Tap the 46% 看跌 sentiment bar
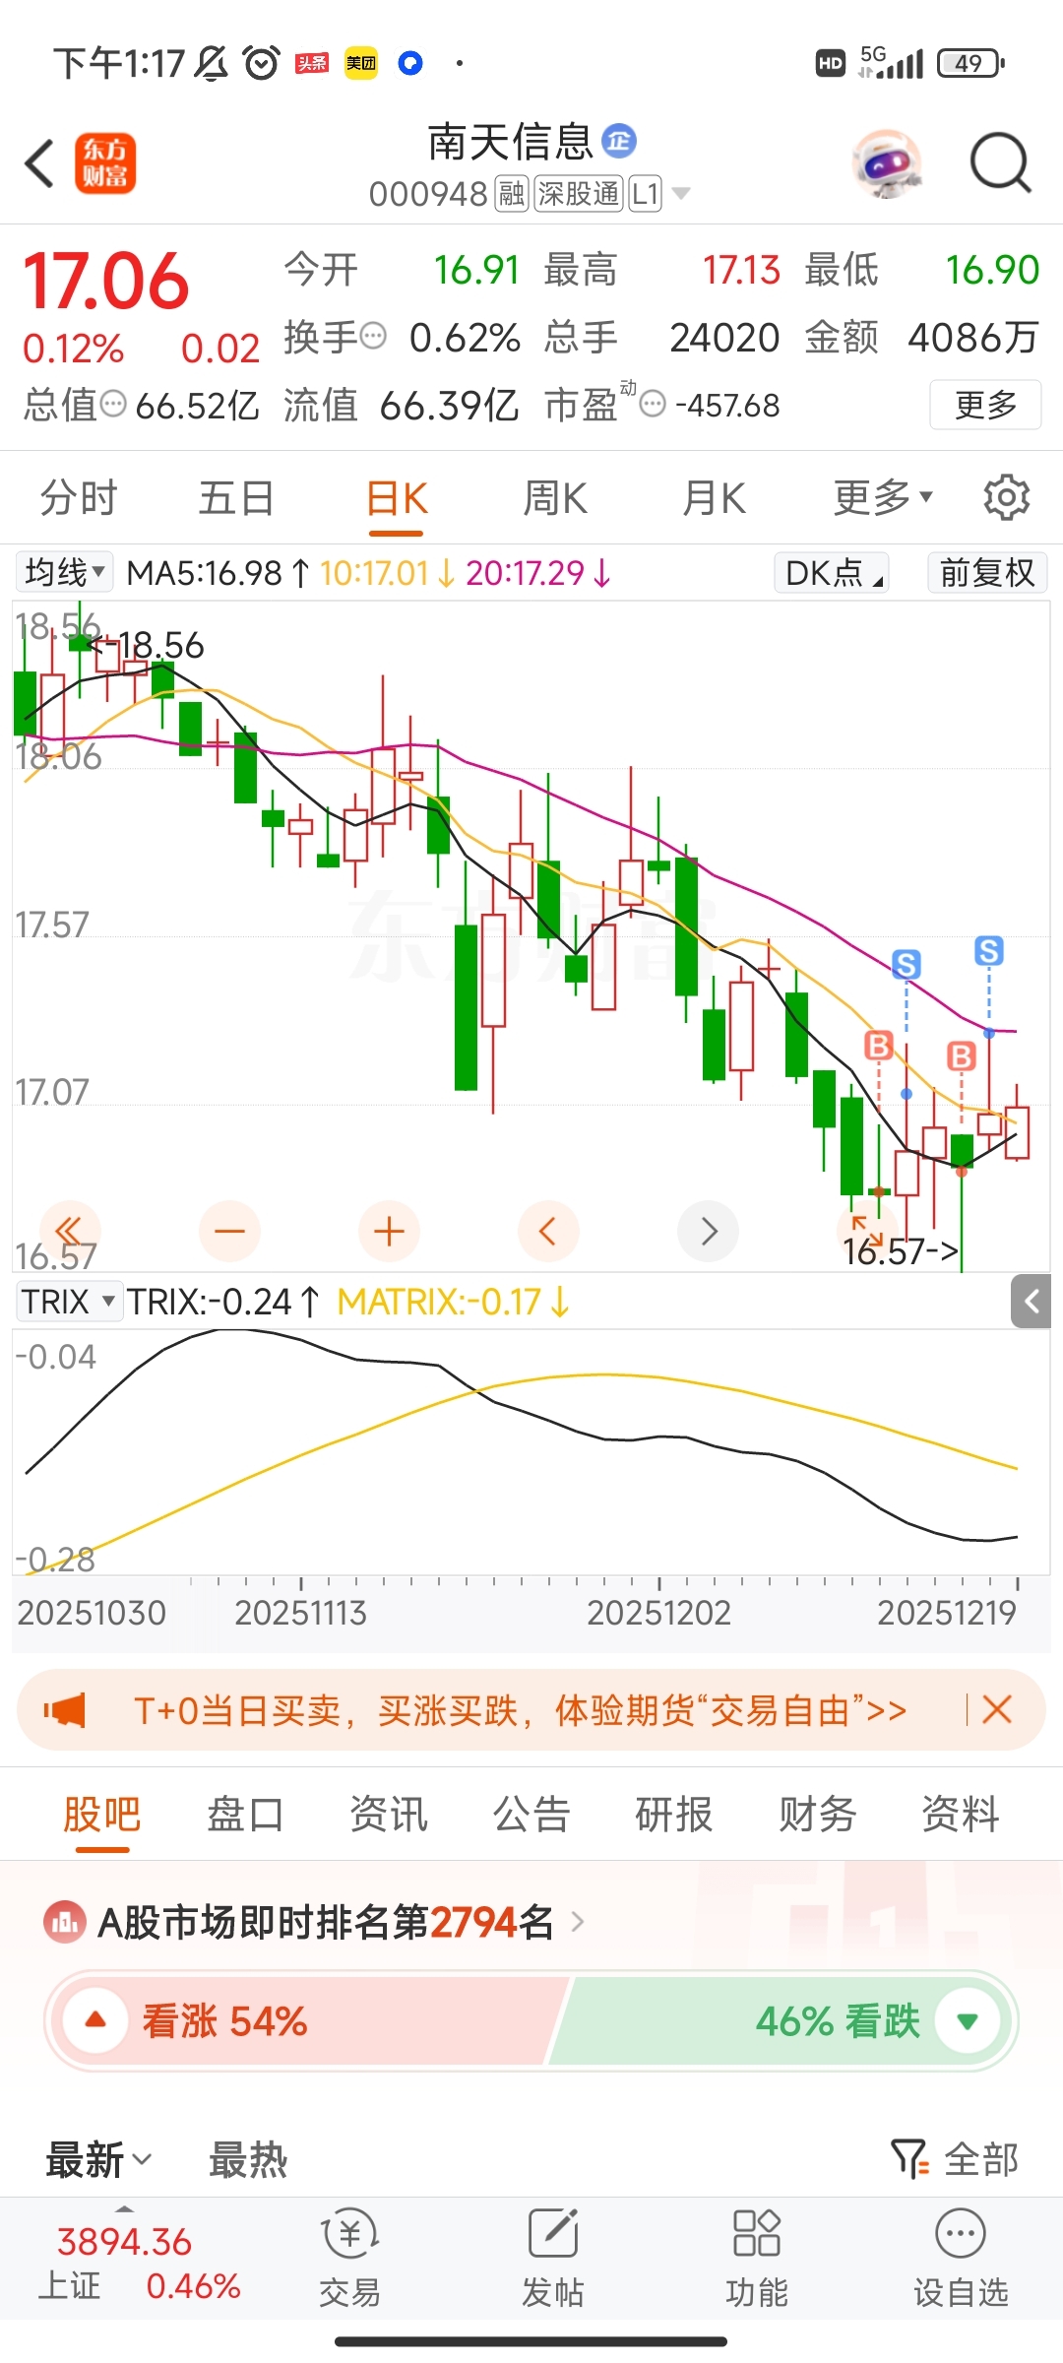The width and height of the screenshot is (1063, 2363). [x=782, y=2020]
